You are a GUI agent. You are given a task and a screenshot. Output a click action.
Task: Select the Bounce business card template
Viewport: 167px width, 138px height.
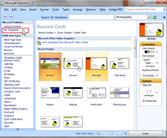tap(73, 67)
